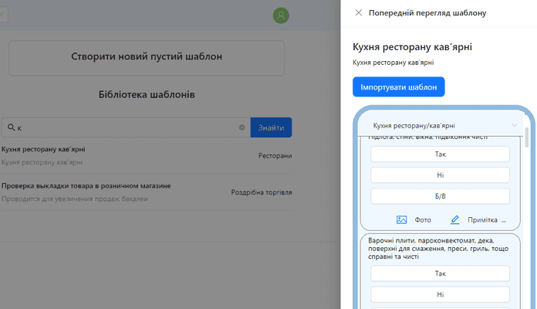Open Проверка выкладки товара template row

click(x=147, y=192)
